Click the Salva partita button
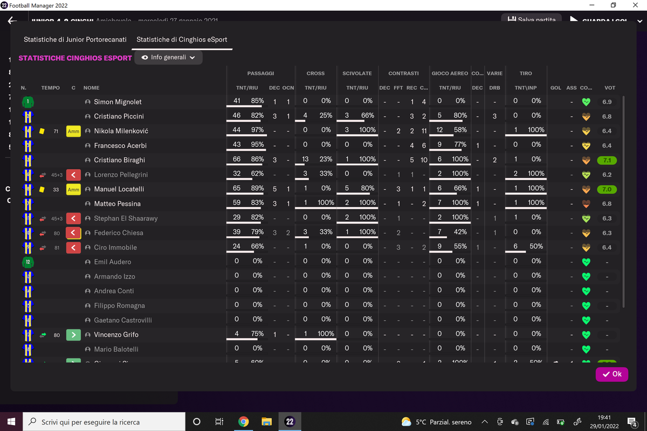Image resolution: width=647 pixels, height=431 pixels. [x=531, y=19]
